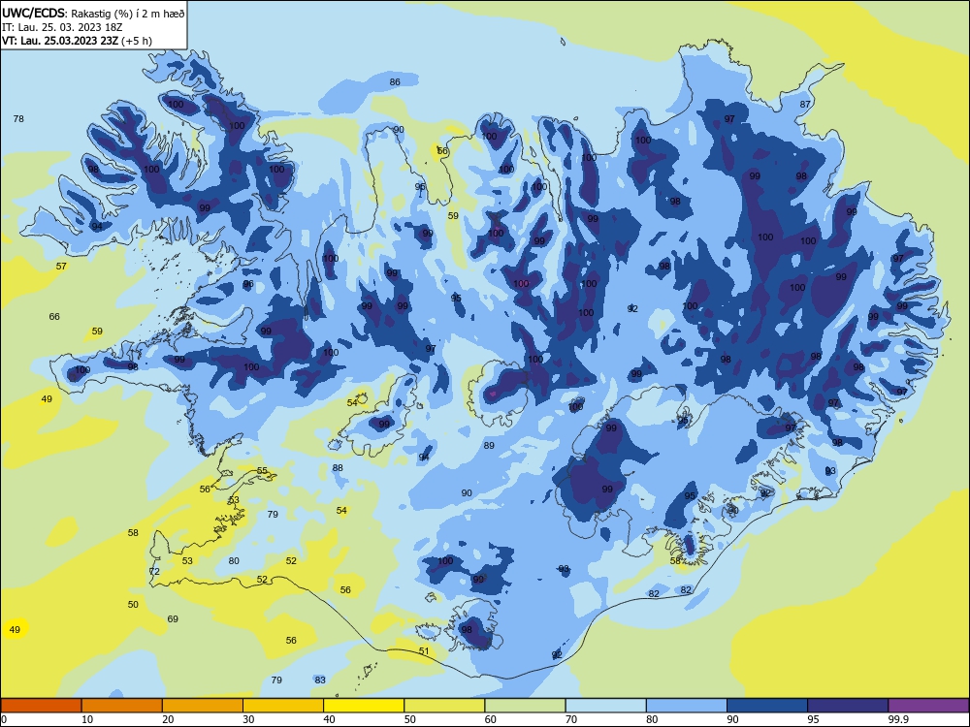Image resolution: width=970 pixels, height=727 pixels.
Task: Click the map value '57'
Action: (x=60, y=266)
